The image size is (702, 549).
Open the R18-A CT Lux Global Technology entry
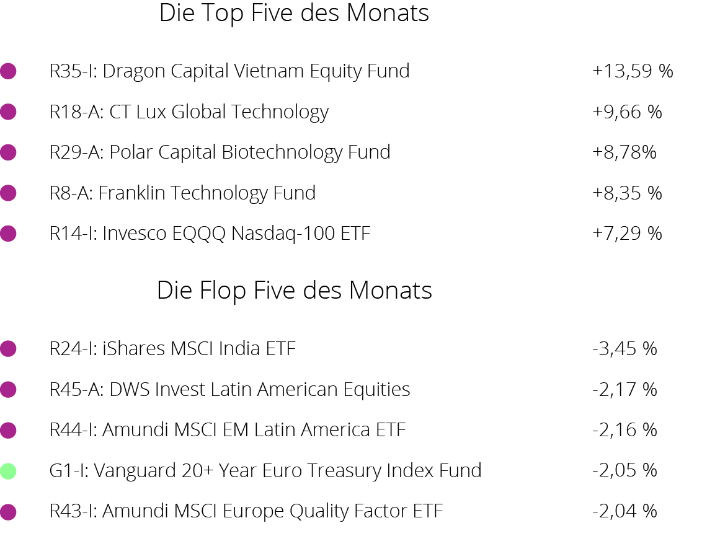(189, 112)
